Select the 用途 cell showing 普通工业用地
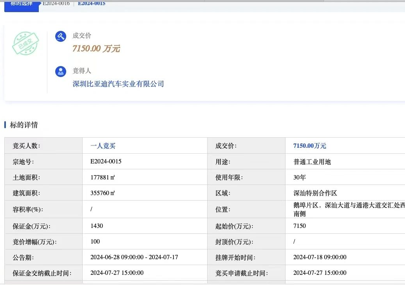The image size is (405, 285). tap(313, 161)
